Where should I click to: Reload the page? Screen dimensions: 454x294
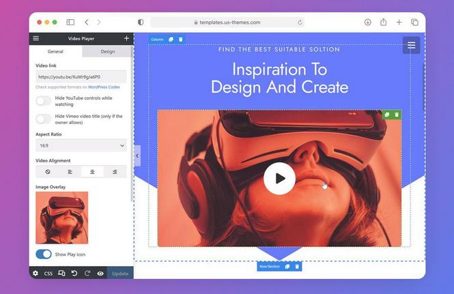[x=300, y=23]
